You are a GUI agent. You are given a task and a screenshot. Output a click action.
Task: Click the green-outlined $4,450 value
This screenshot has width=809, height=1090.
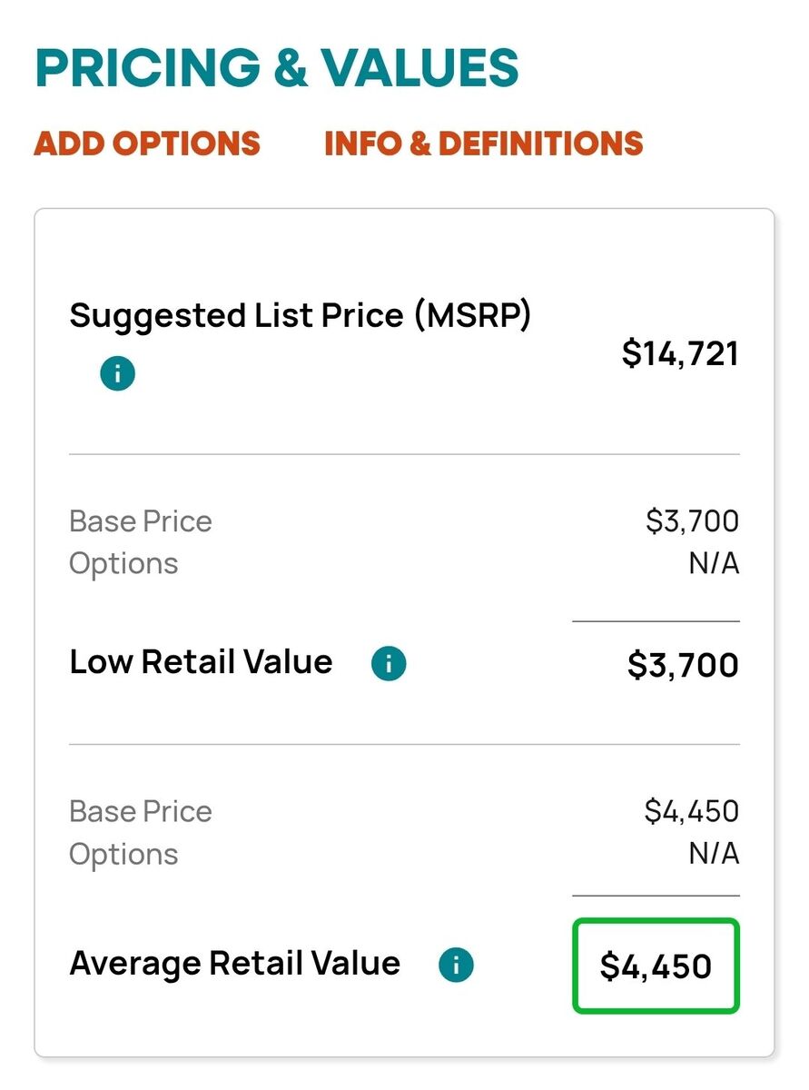(x=656, y=966)
